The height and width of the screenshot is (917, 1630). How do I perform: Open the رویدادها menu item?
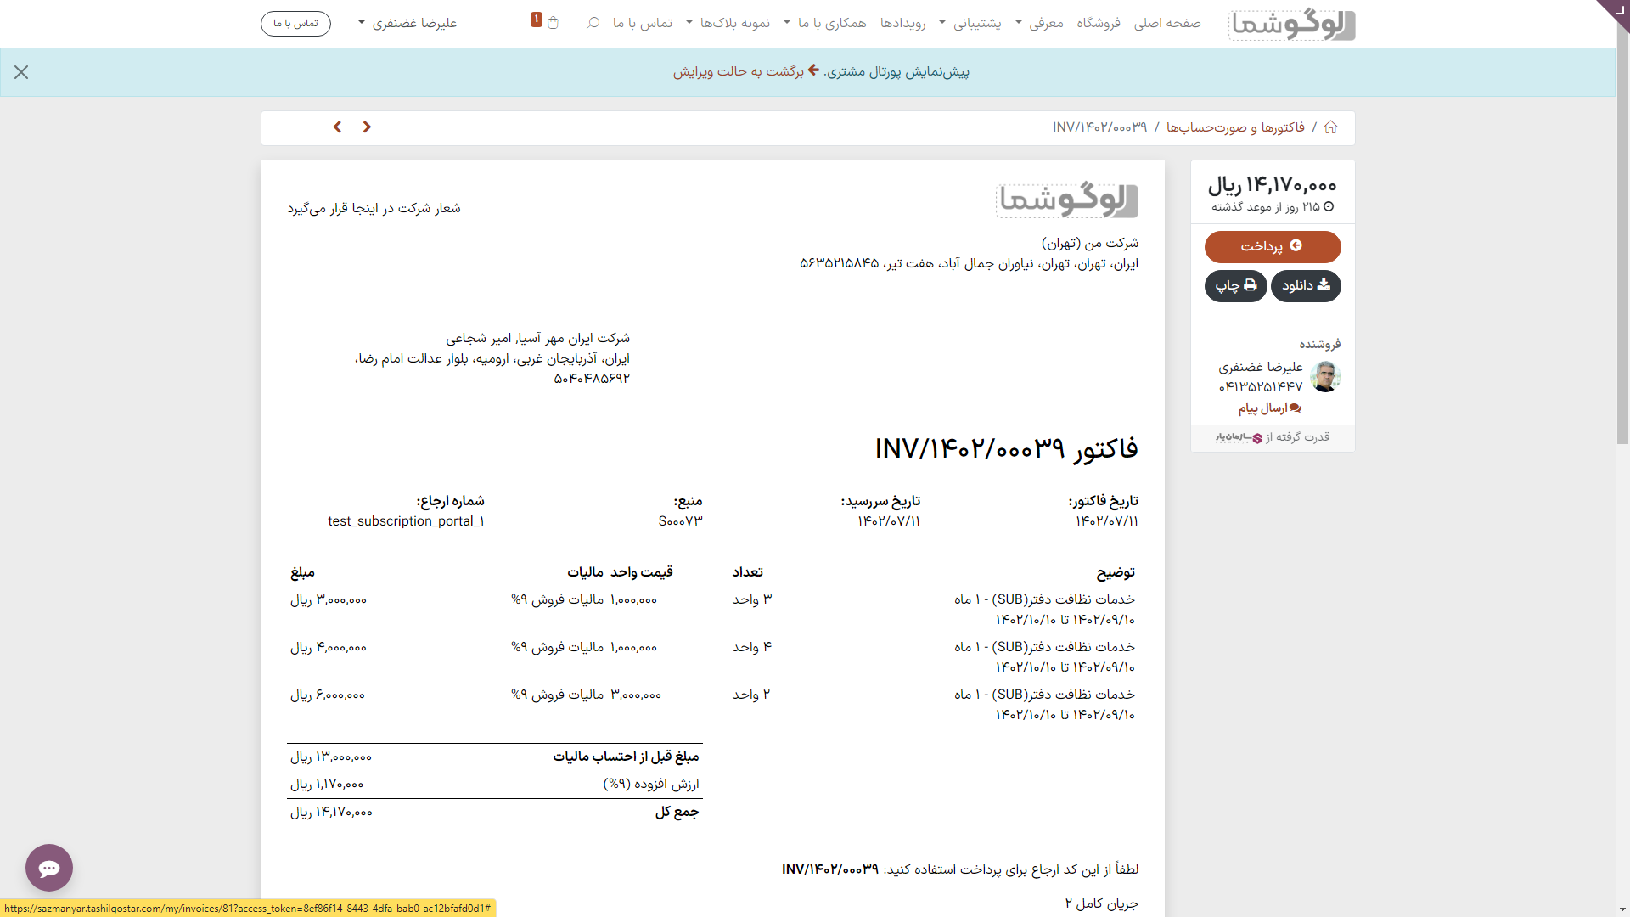tap(902, 23)
